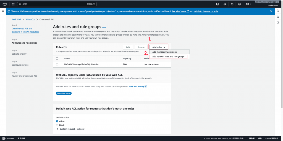Image resolution: width=283 pixels, height=141 pixels.
Task: Open Cookie preferences in footer
Action: coord(272,139)
